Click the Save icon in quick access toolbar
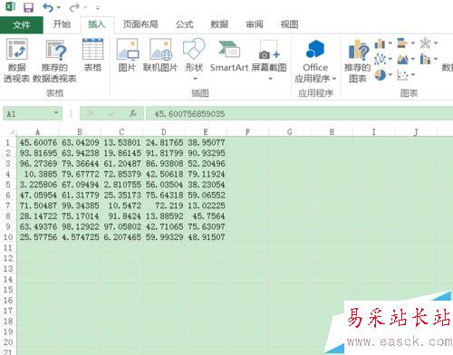453x355 pixels. (x=28, y=7)
